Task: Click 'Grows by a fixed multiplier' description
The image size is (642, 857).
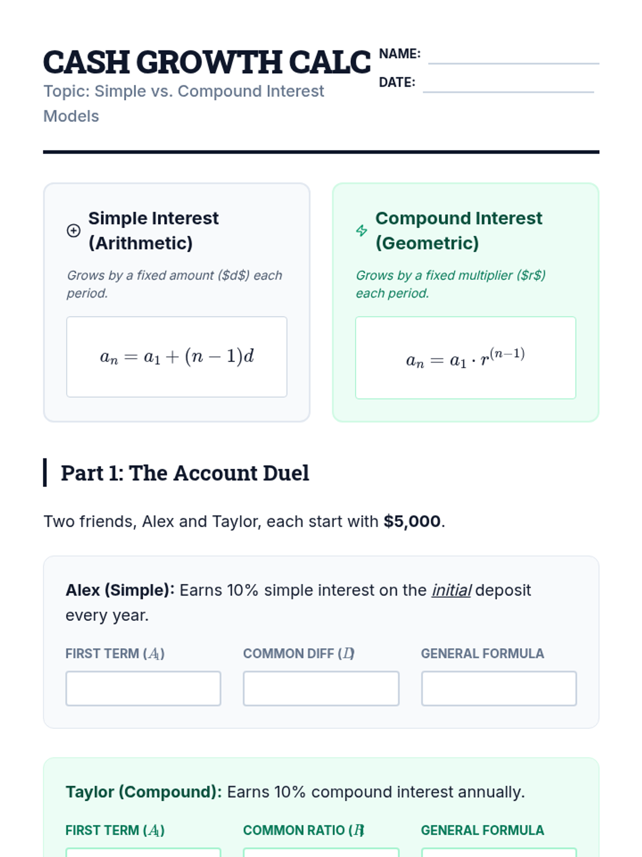Action: coord(450,284)
